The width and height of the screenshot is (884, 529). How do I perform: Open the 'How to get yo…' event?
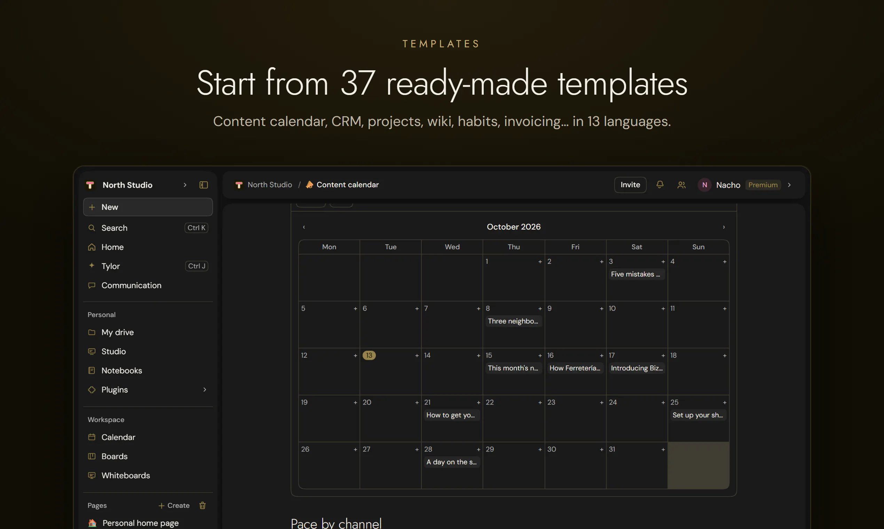tap(452, 415)
